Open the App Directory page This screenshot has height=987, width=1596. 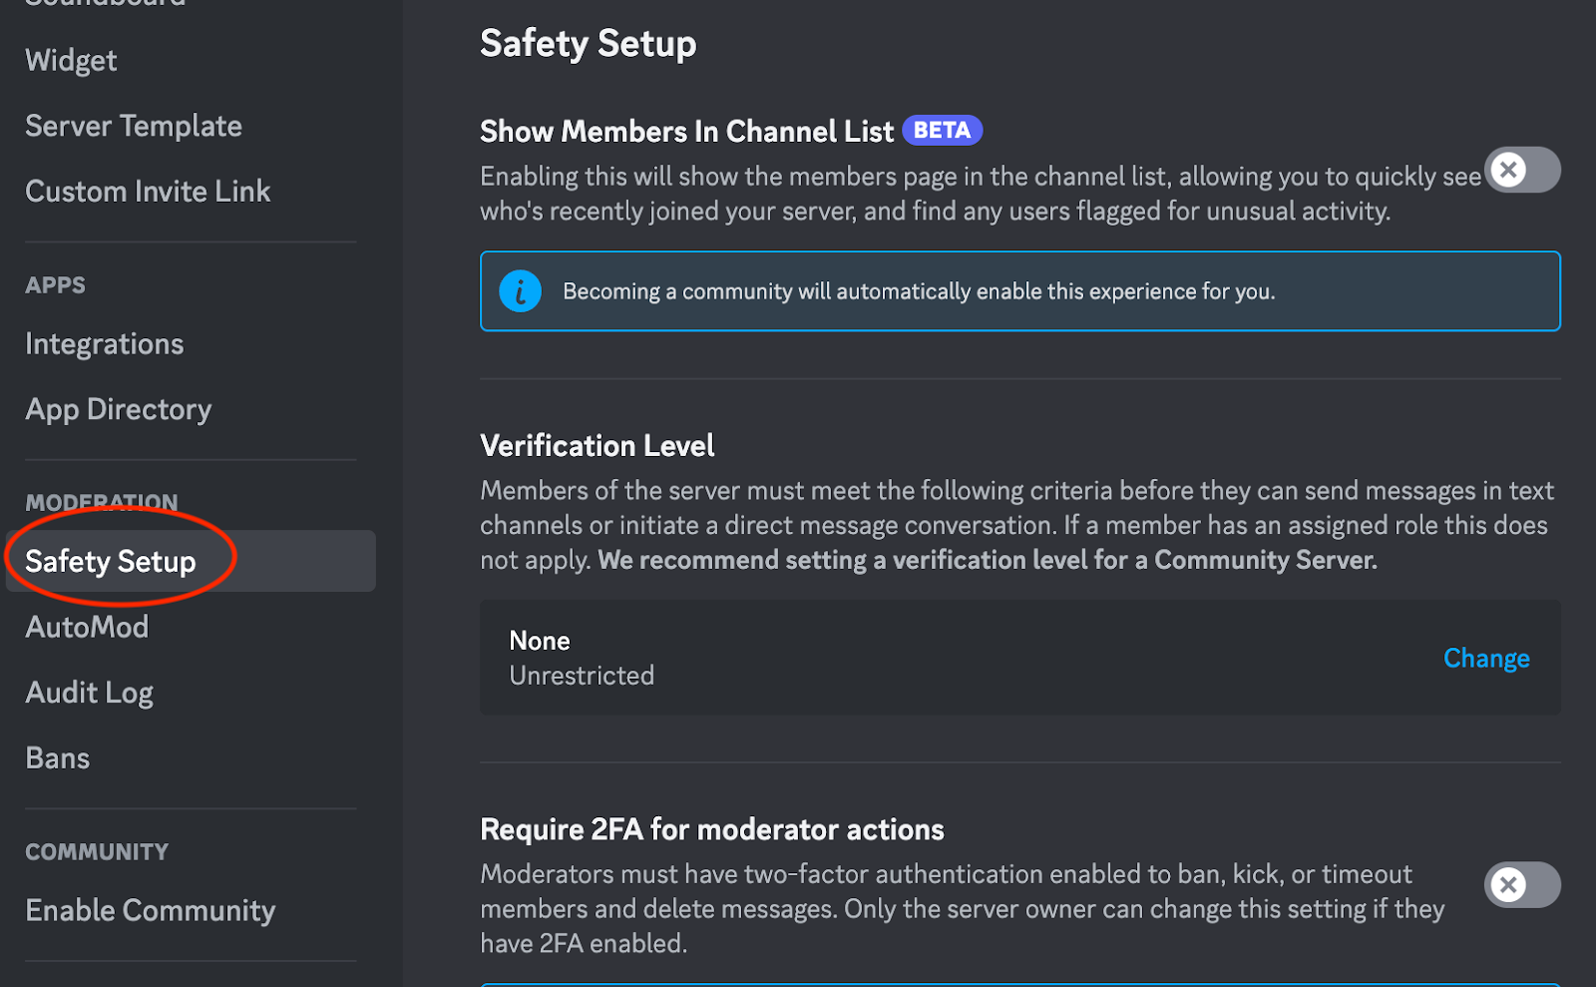tap(118, 408)
